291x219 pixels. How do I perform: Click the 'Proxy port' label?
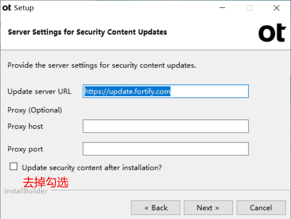pyautogui.click(x=25, y=149)
